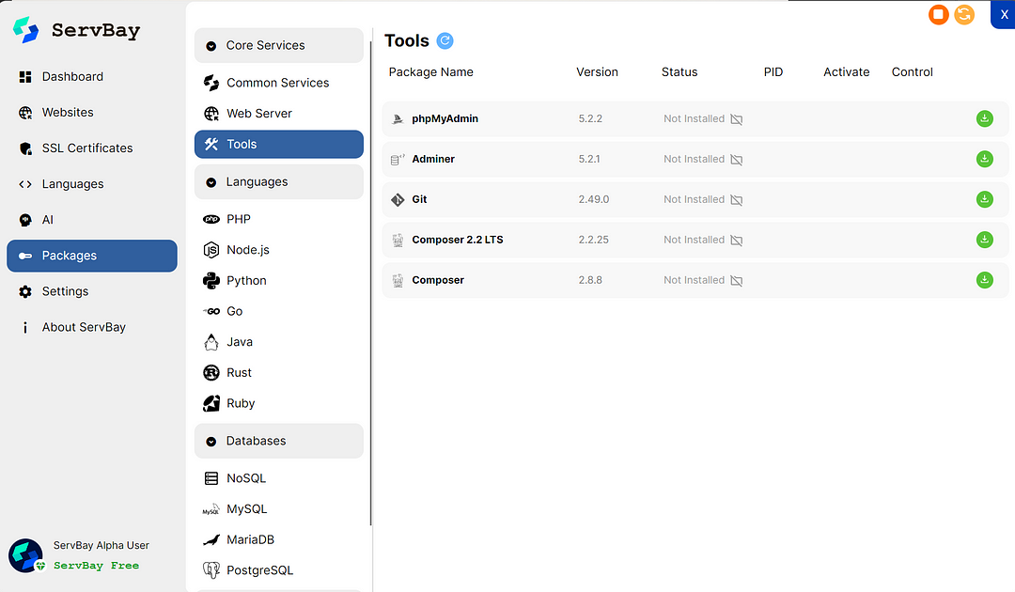The image size is (1015, 592).
Task: Open About ServBay page
Action: (92, 327)
